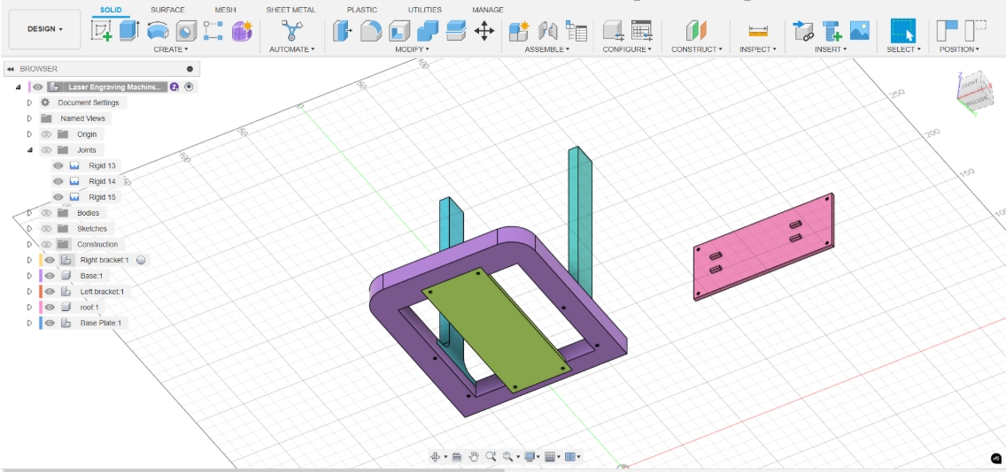
Task: Expand the Document Settings node
Action: pos(29,103)
